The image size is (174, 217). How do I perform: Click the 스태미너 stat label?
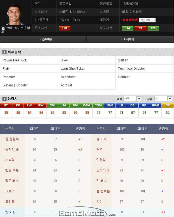coord(102,170)
